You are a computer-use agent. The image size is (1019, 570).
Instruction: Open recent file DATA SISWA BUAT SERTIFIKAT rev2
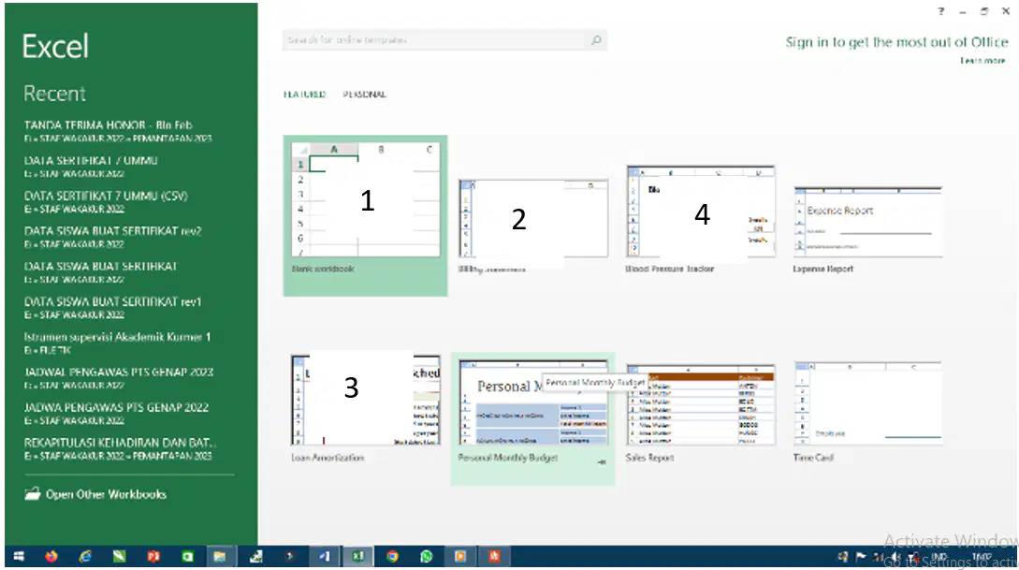point(113,237)
